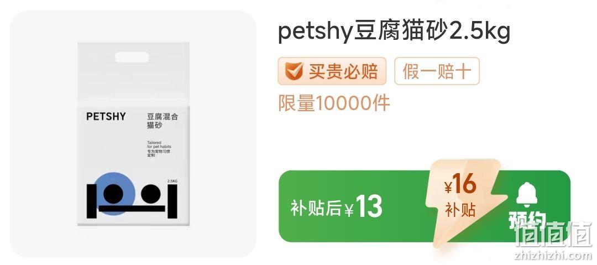Open the petshy豆腐猫砂2.5kg product title
The width and height of the screenshot is (597, 265).
tap(395, 33)
